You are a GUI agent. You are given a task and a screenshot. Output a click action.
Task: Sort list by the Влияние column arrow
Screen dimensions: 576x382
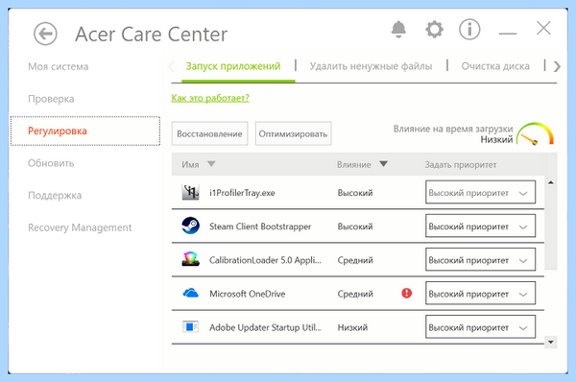[x=383, y=164]
